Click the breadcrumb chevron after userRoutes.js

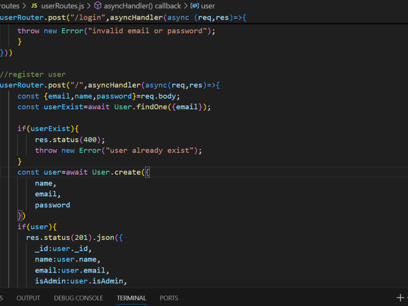[89, 6]
